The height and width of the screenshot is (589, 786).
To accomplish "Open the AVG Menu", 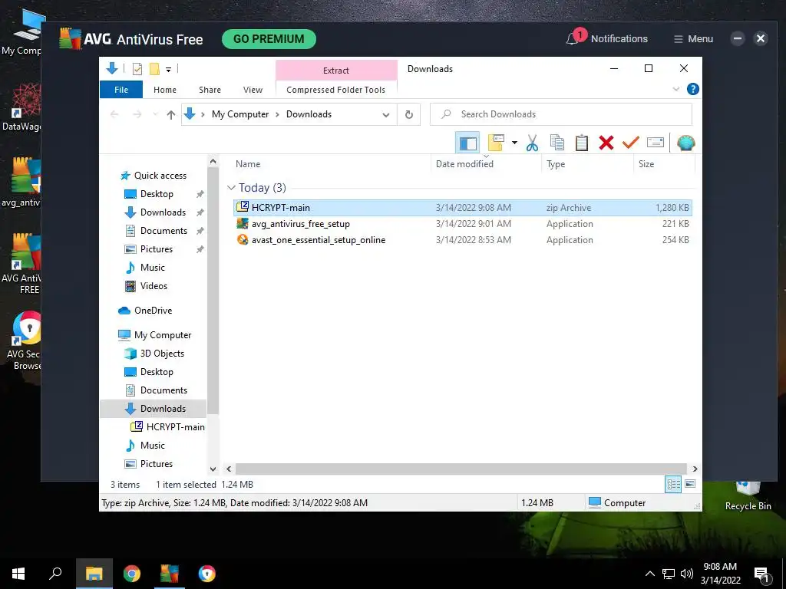I will pyautogui.click(x=693, y=39).
